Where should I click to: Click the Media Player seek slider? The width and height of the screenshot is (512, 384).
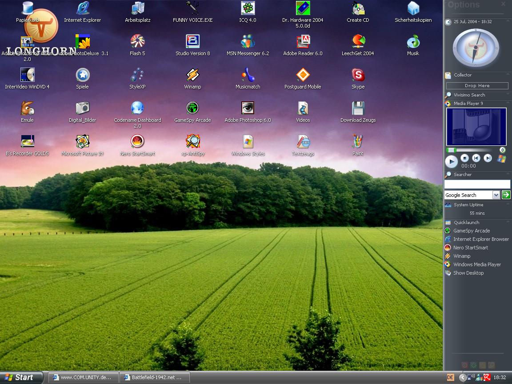pyautogui.click(x=472, y=150)
